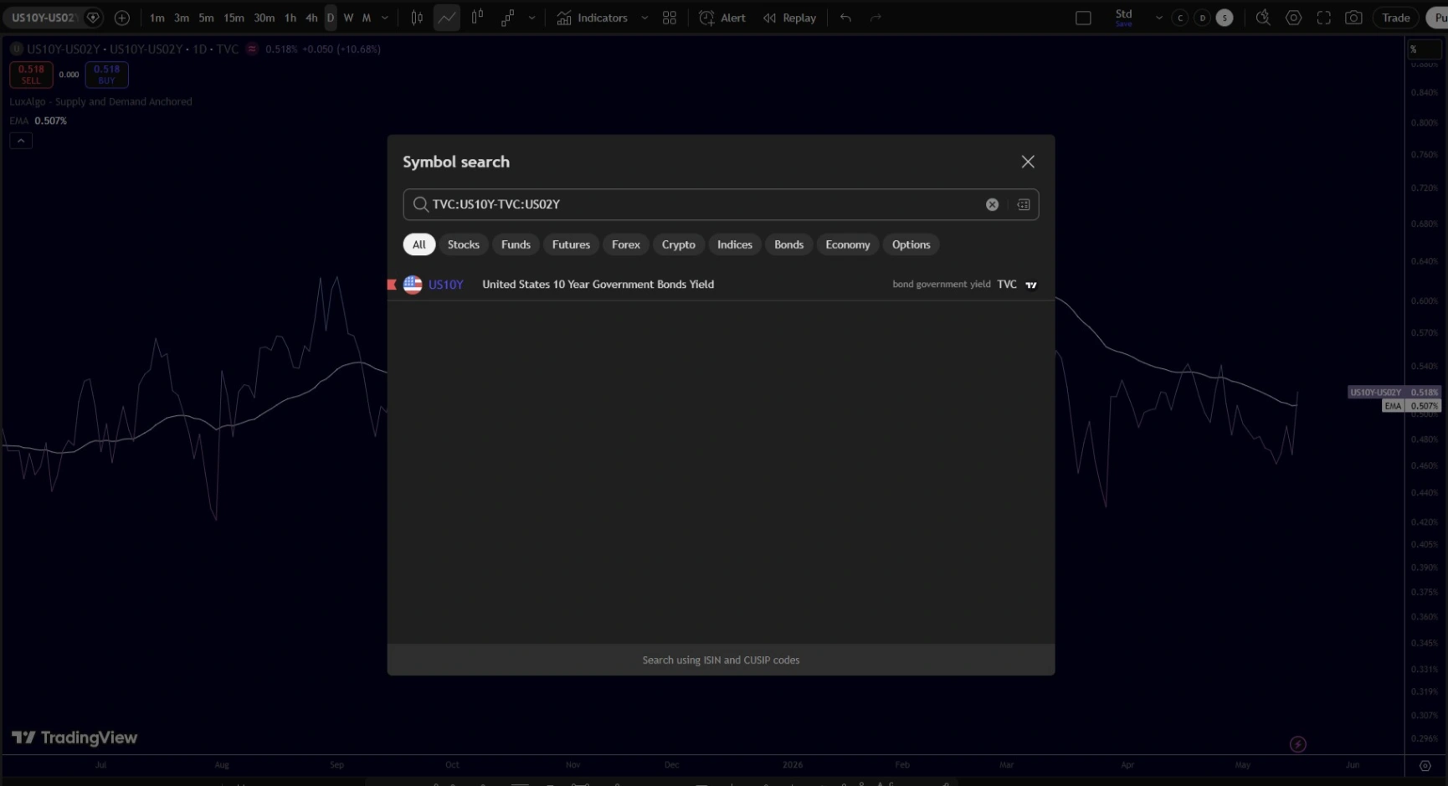The height and width of the screenshot is (786, 1448).
Task: Open the layout setup square icon
Action: (1083, 18)
